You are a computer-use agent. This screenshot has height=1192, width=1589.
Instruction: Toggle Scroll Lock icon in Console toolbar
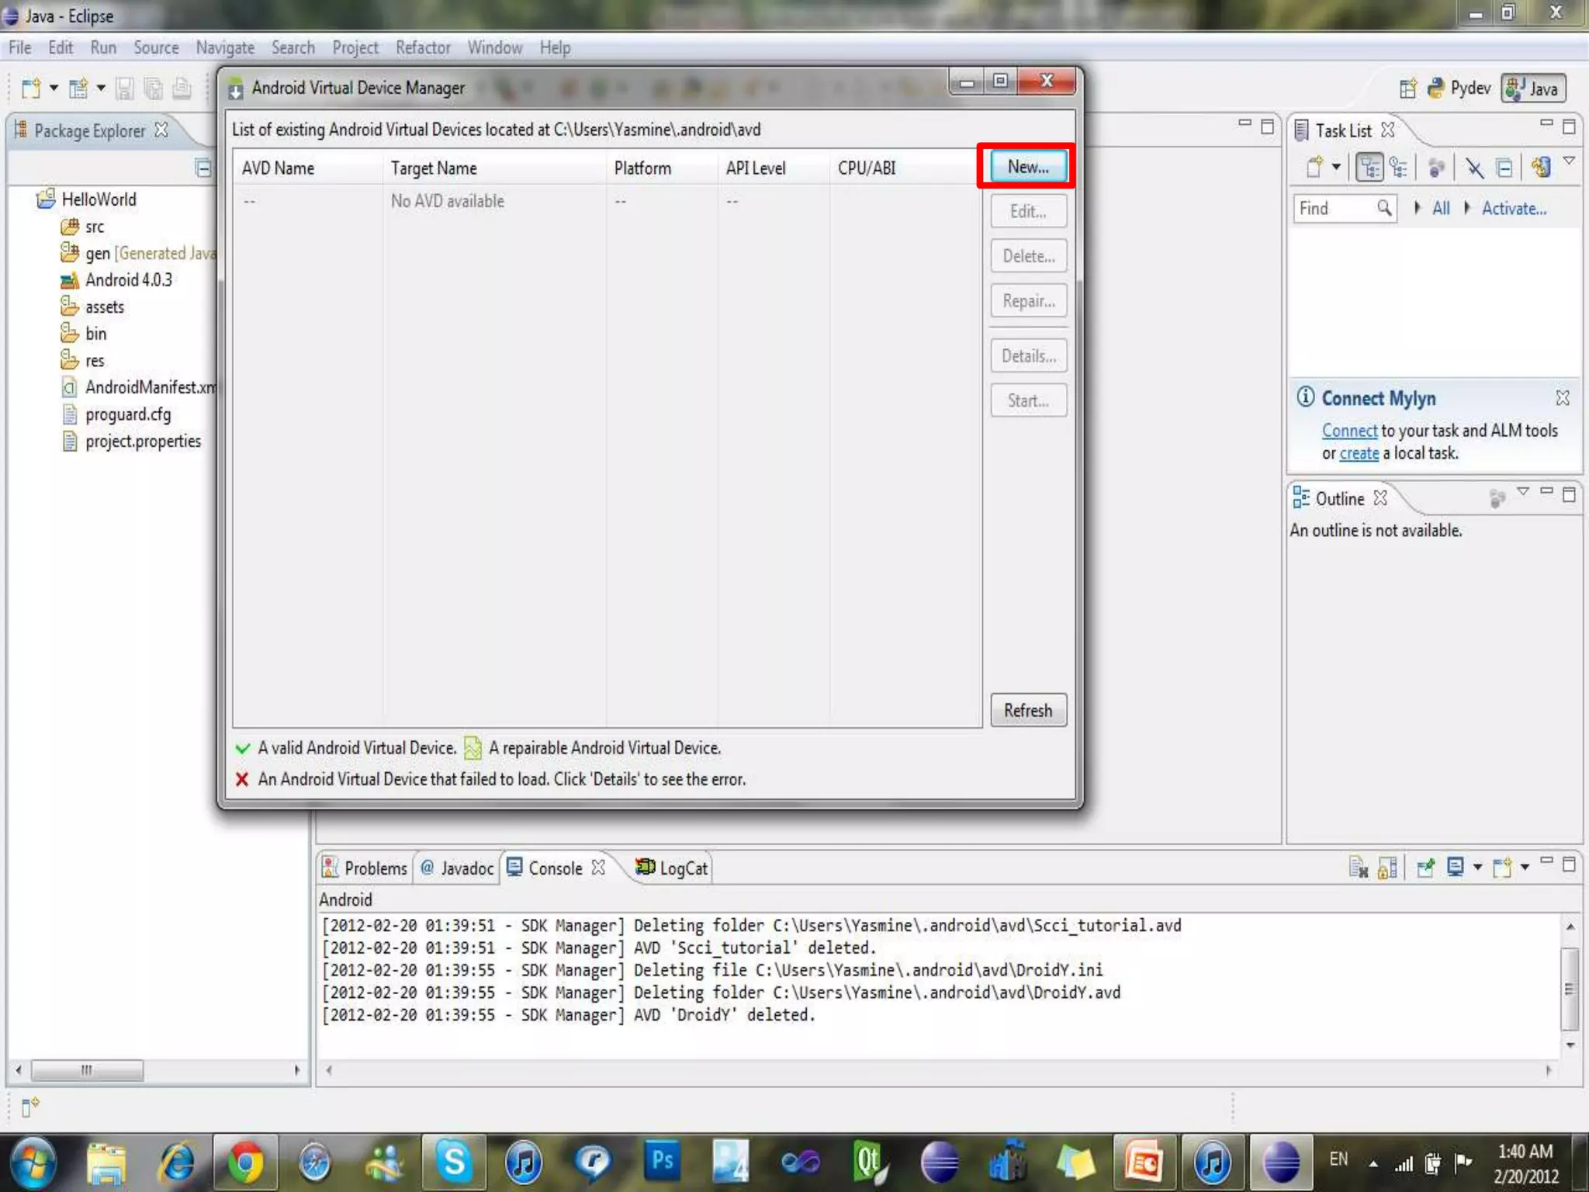pos(1387,867)
